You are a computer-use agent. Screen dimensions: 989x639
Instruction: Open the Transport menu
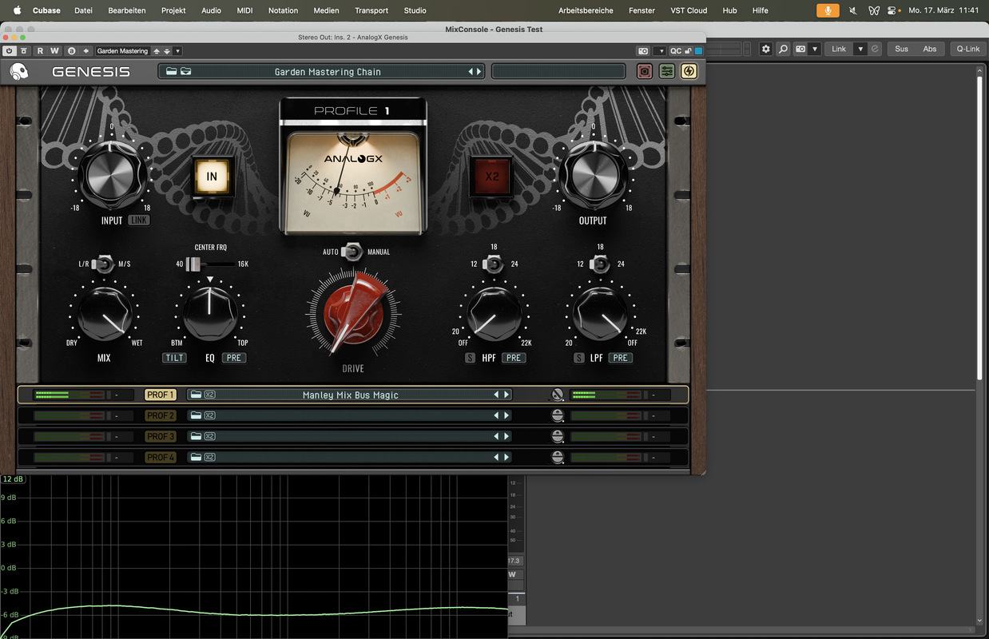coord(371,10)
